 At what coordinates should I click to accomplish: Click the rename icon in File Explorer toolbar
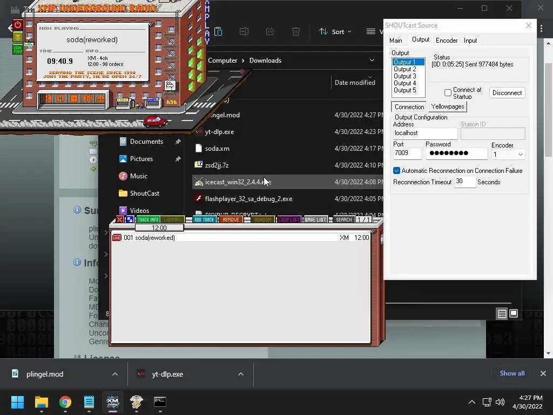[244, 32]
